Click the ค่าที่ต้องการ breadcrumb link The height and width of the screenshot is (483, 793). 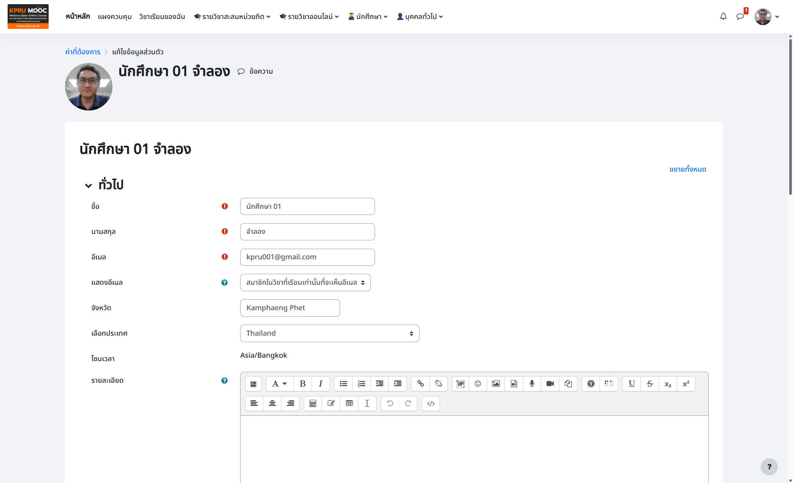[x=83, y=52]
